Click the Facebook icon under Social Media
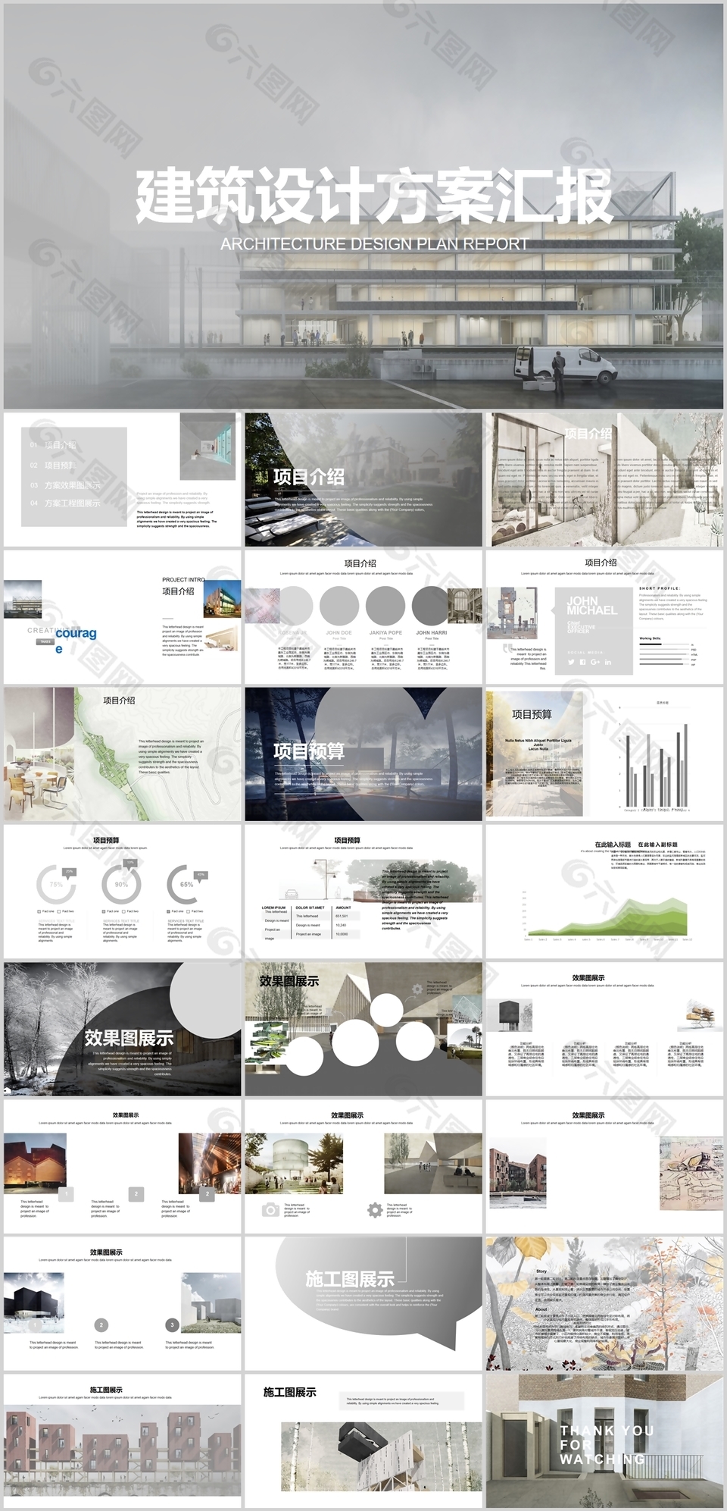This screenshot has width=727, height=1511. click(x=583, y=662)
